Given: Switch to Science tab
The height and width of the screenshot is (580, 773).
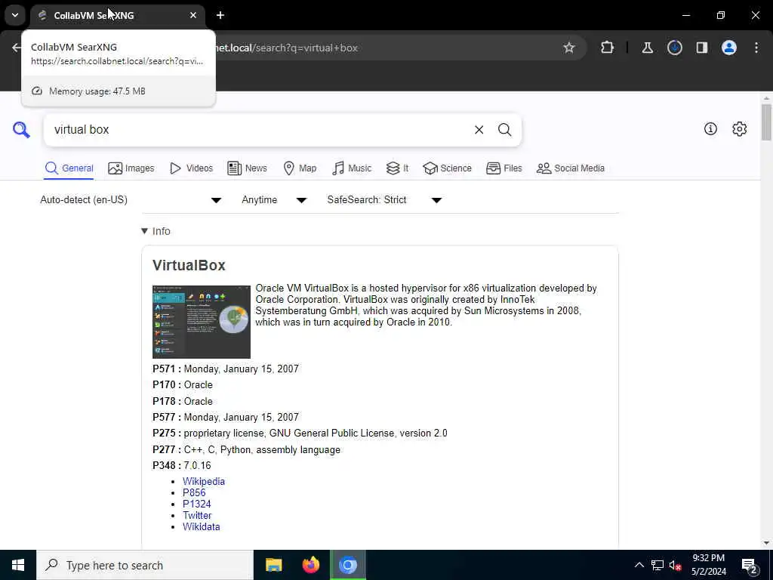Looking at the screenshot, I should coord(447,168).
